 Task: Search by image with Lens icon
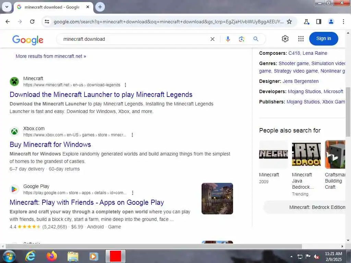pos(241,39)
